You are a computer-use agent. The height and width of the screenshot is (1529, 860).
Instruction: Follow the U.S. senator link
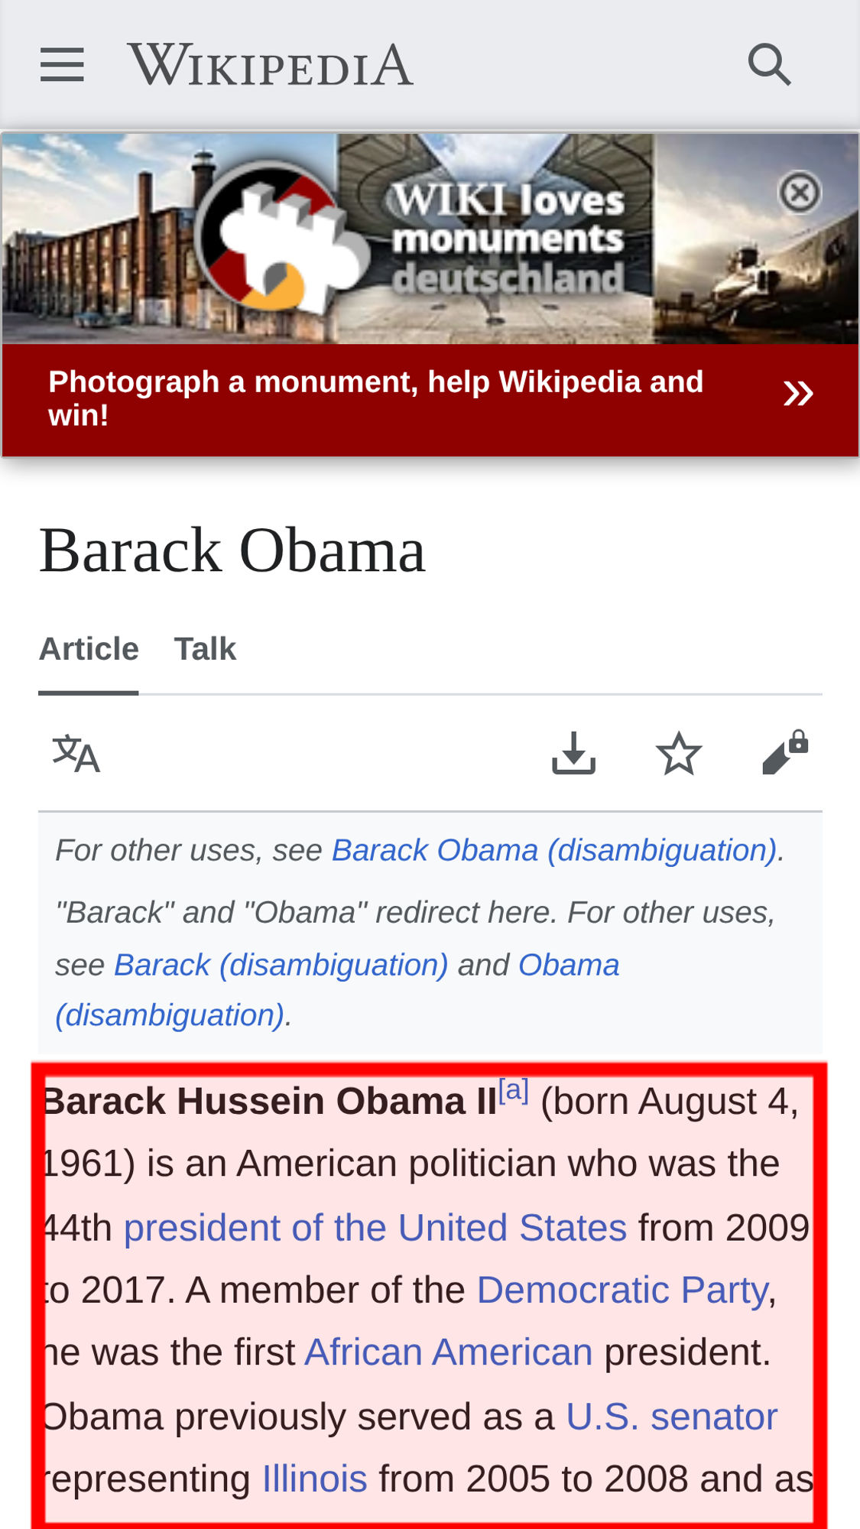(x=671, y=1417)
